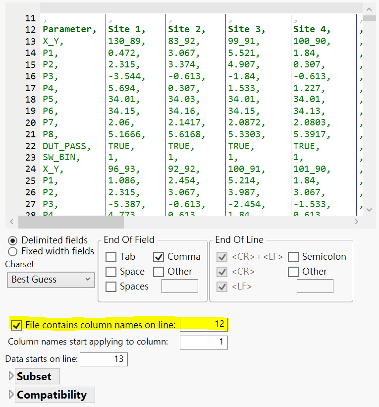Click line number 12 in the gutter
The height and width of the screenshot is (407, 379).
30,30
